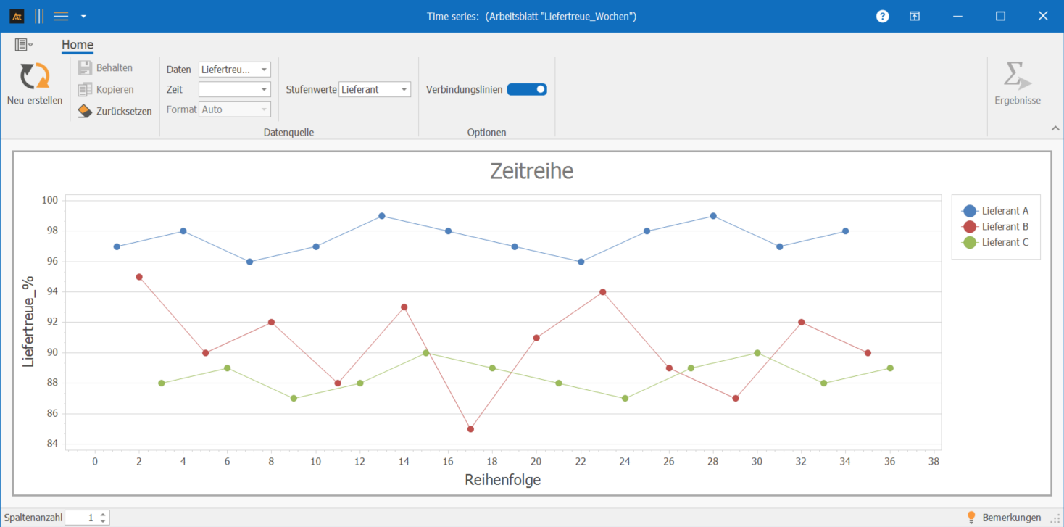Click the Neu erstellen refresh icon
Image resolution: width=1064 pixels, height=527 pixels.
pyautogui.click(x=34, y=76)
